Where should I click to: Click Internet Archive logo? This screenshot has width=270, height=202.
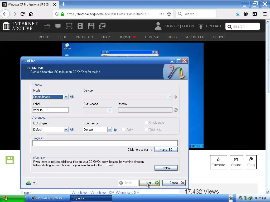[x=20, y=26]
